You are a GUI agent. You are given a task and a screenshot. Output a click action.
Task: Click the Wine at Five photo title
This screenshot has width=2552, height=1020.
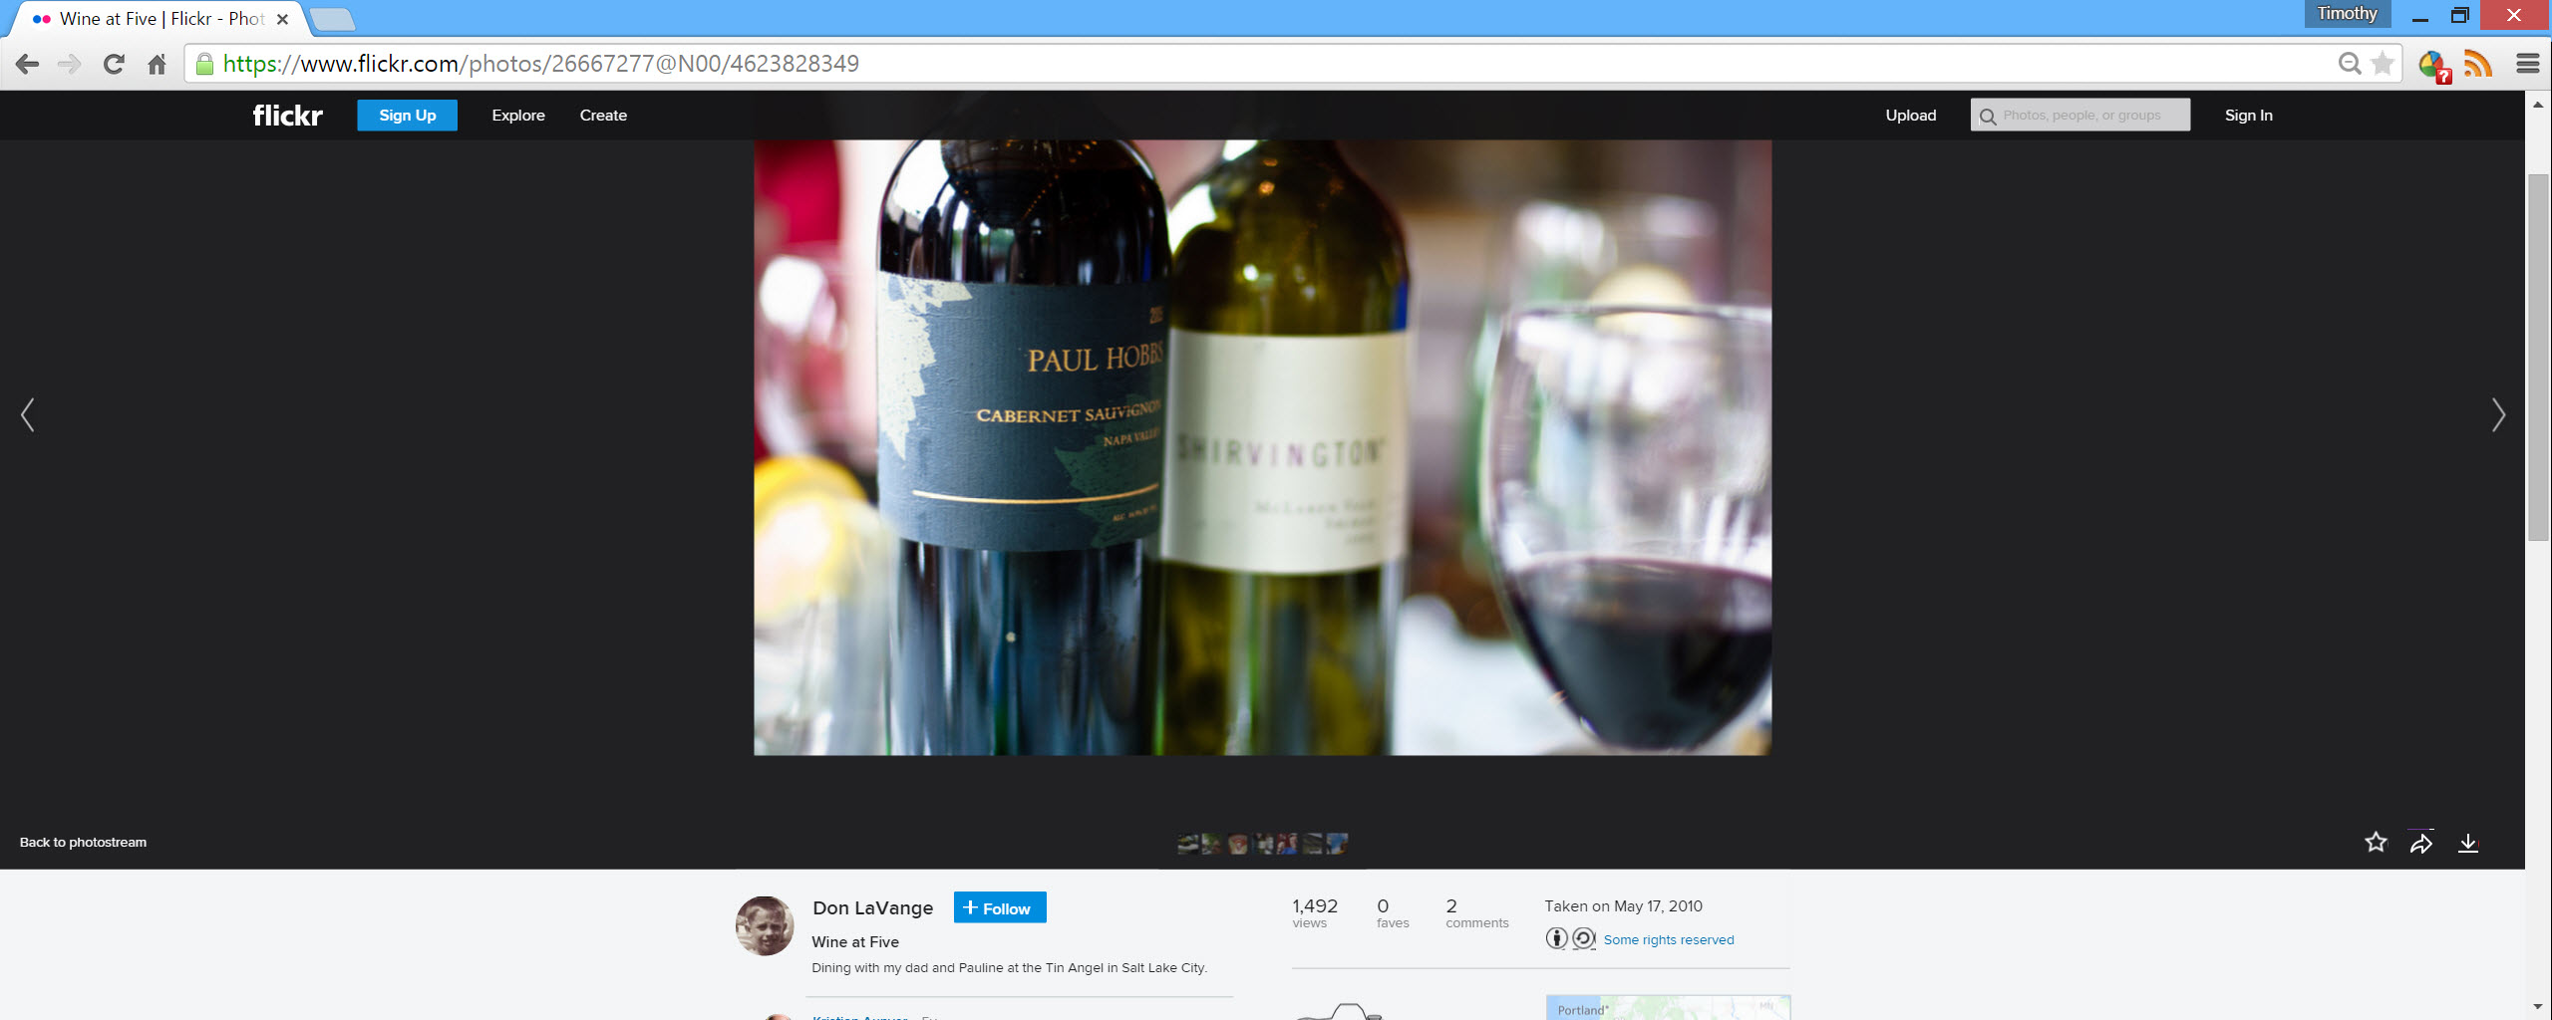click(x=855, y=942)
